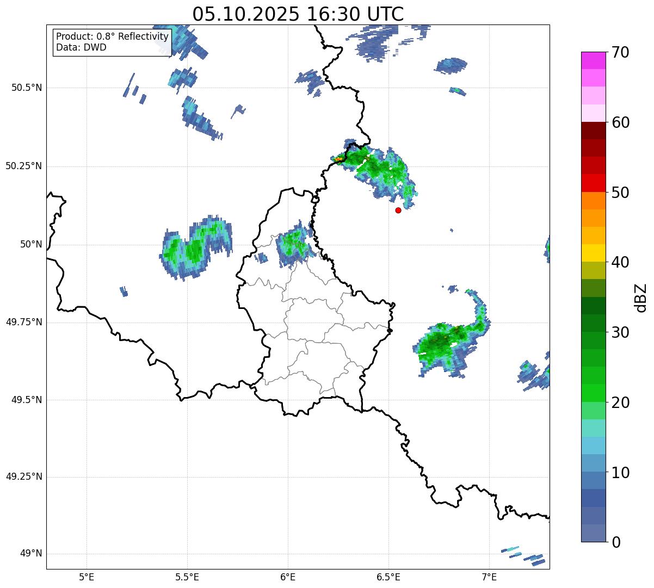The width and height of the screenshot is (654, 588).
Task: Click the colorbar tick label '60'
Action: click(620, 122)
